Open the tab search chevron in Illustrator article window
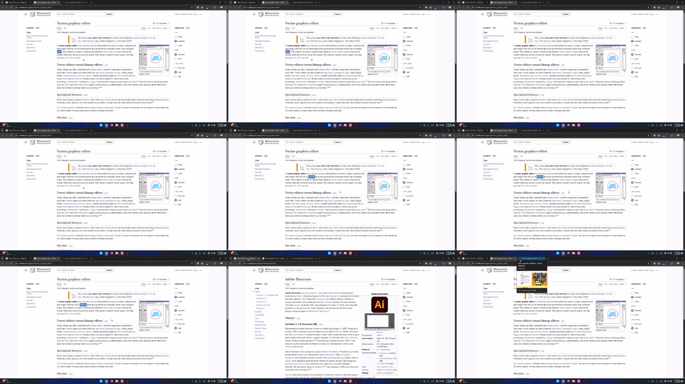 click(231, 258)
